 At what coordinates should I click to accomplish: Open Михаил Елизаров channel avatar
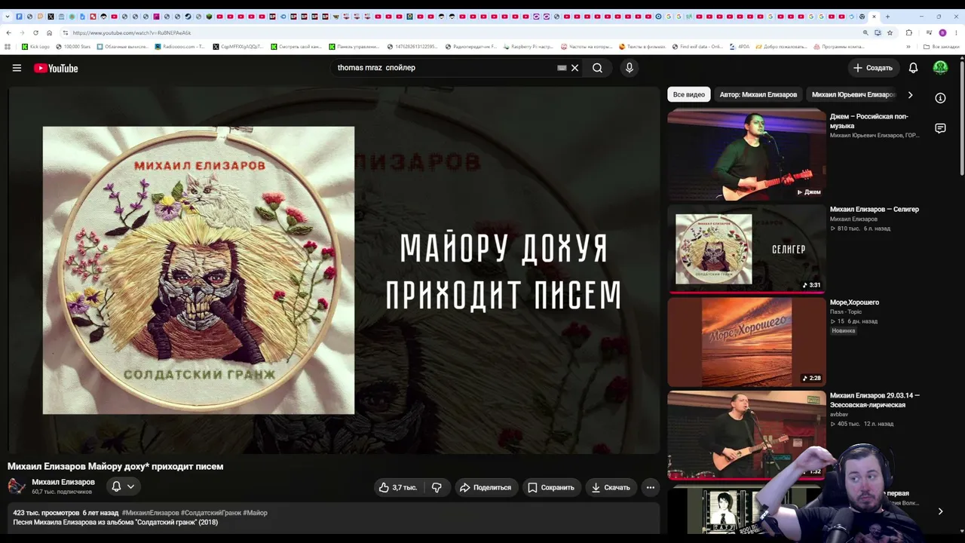click(x=17, y=486)
